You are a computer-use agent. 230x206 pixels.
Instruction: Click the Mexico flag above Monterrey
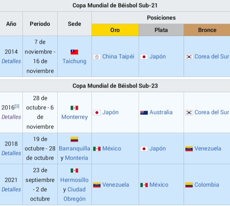74,108
